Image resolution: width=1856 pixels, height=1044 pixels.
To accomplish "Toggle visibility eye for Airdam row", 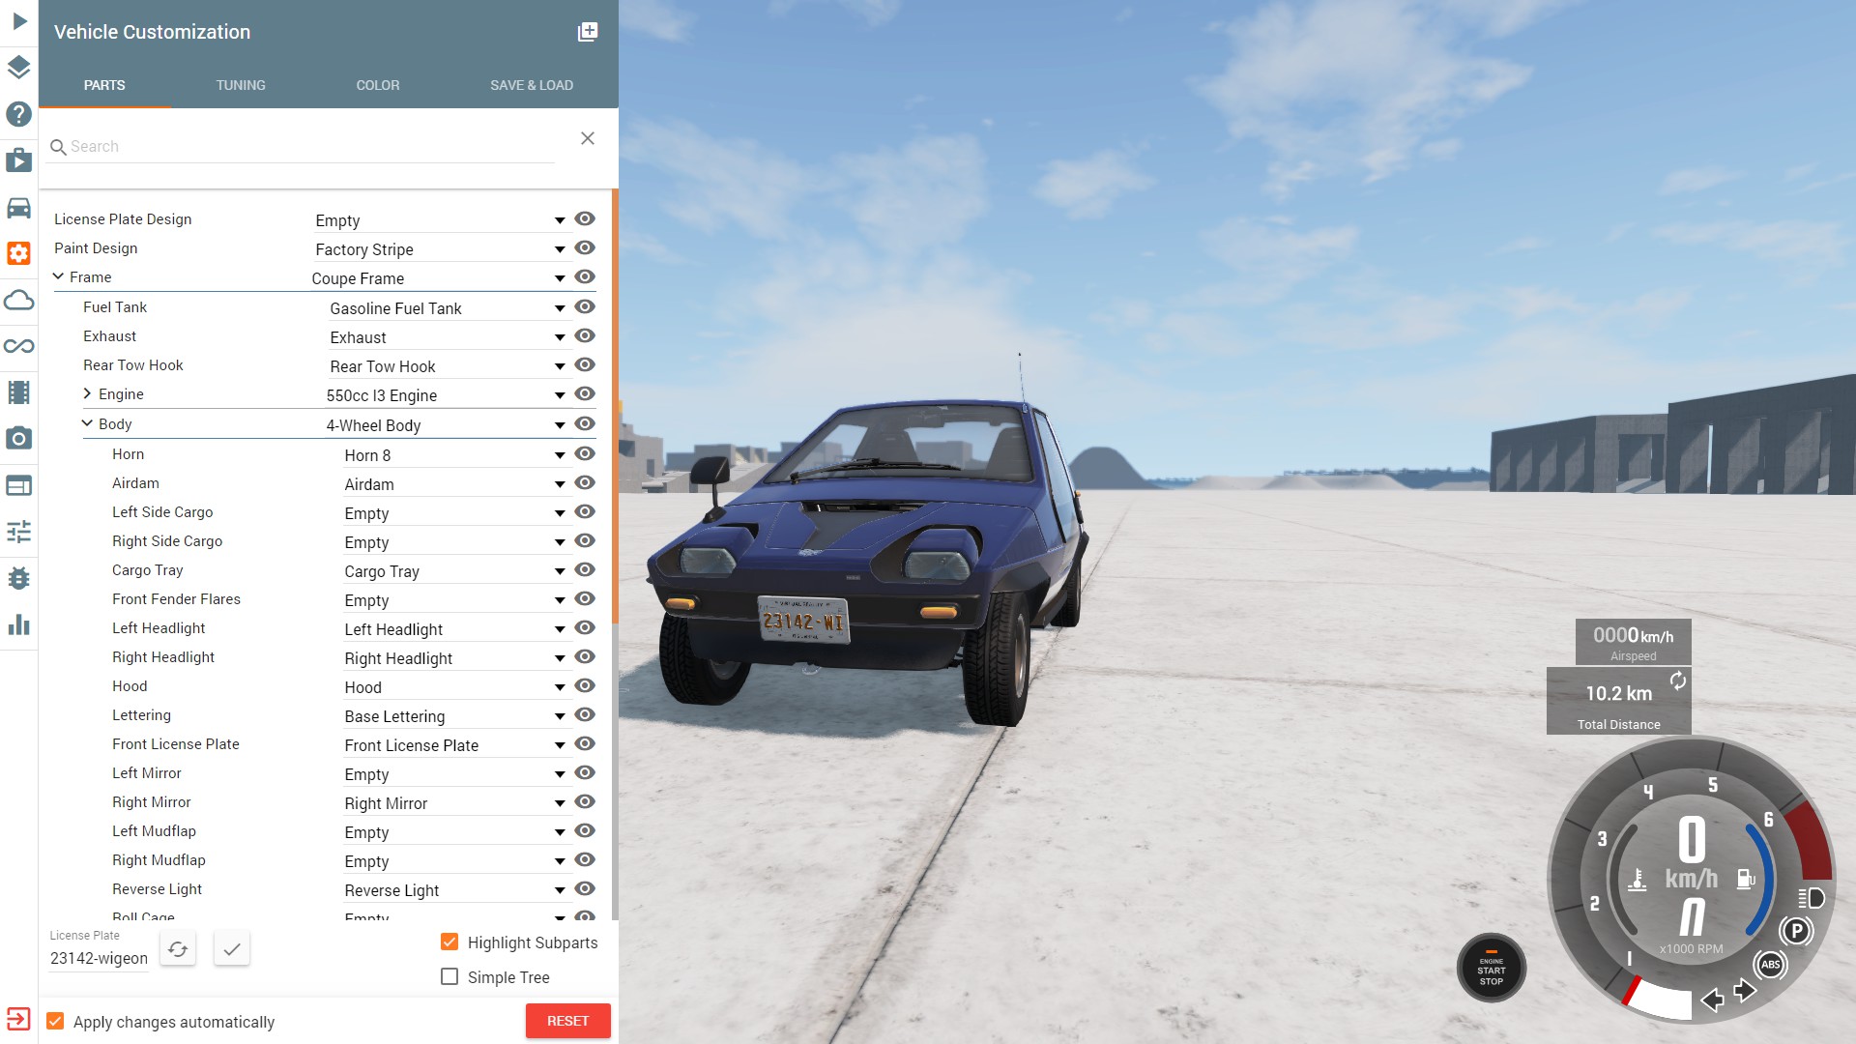I will [585, 482].
